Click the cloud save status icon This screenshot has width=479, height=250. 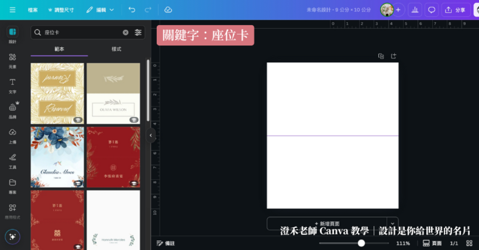click(168, 10)
